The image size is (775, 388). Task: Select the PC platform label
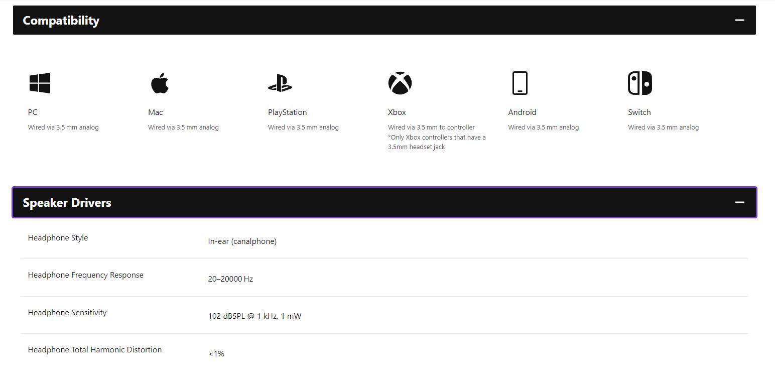(33, 112)
